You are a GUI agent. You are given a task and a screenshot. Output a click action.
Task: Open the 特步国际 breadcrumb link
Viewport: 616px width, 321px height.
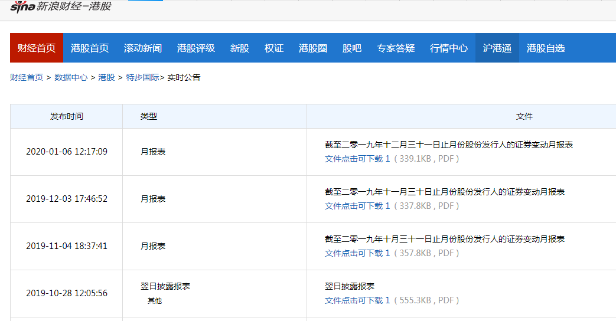[x=142, y=77]
